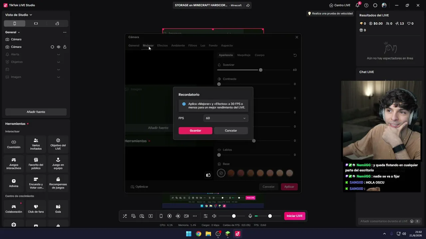Open the Adivina tool
426x239 pixels.
click(x=14, y=183)
